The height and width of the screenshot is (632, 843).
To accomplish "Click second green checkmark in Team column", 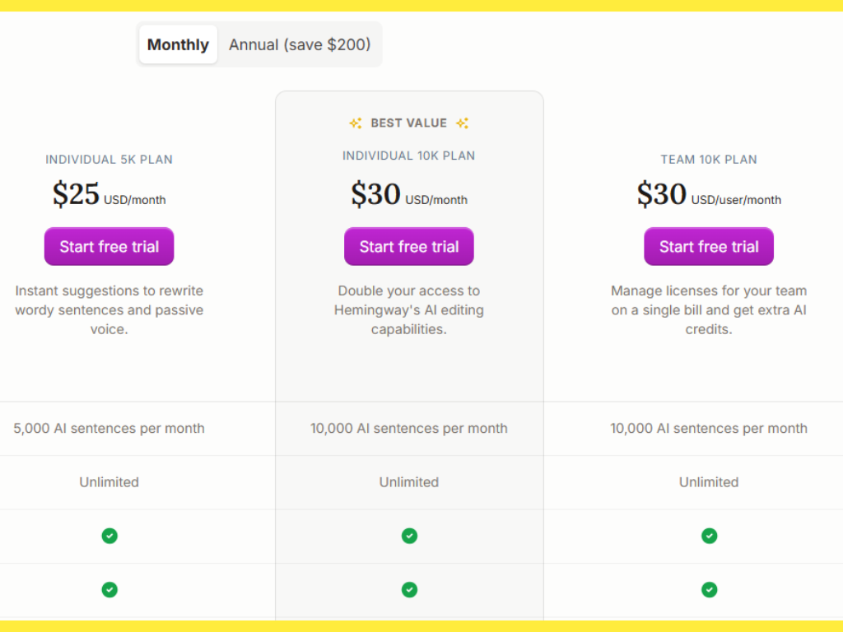I will [709, 589].
